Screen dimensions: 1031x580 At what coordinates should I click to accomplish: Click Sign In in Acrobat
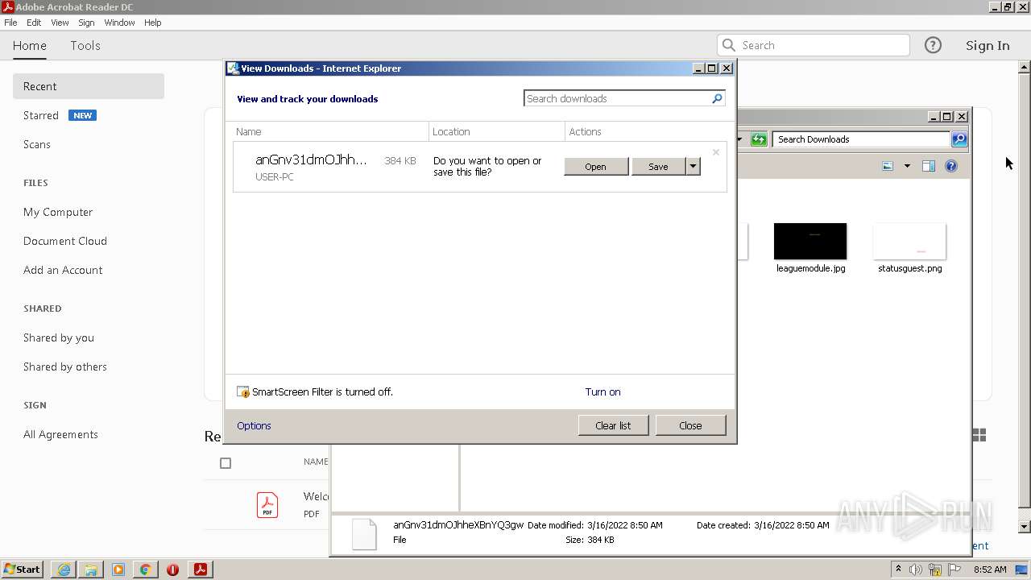[988, 45]
